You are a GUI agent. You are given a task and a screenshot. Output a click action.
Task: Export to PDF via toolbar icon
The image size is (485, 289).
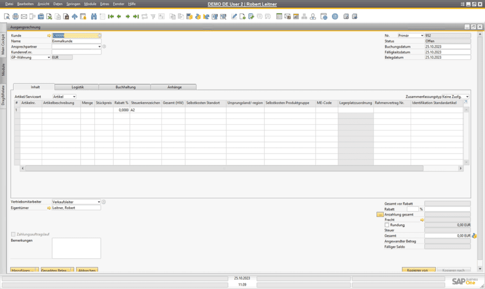point(66,17)
